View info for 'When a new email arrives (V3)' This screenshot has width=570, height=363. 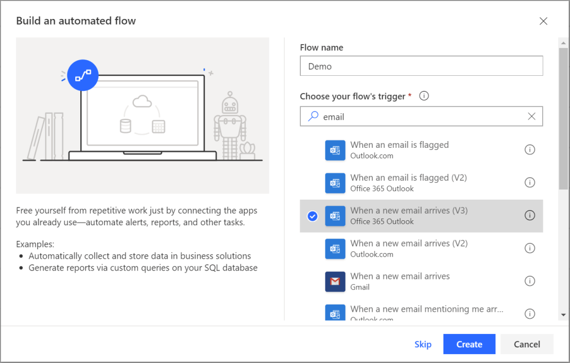[530, 216]
